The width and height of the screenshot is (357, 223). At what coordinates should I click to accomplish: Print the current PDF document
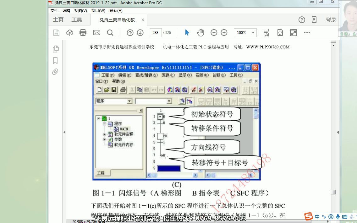[83, 32]
